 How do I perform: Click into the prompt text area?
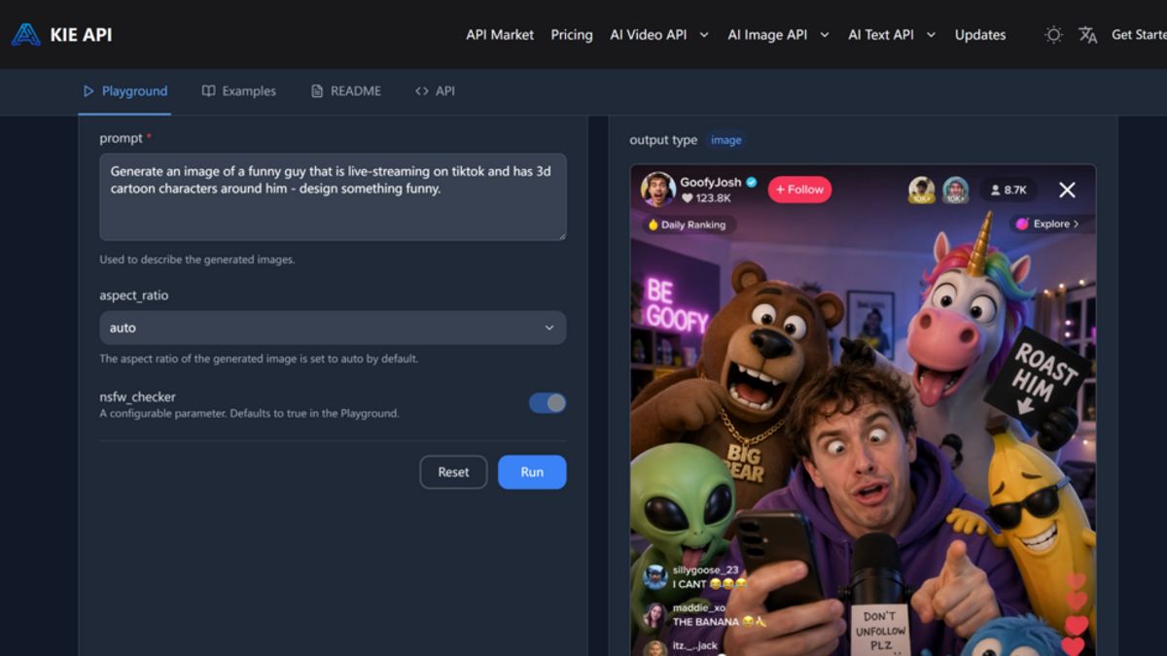coord(333,197)
